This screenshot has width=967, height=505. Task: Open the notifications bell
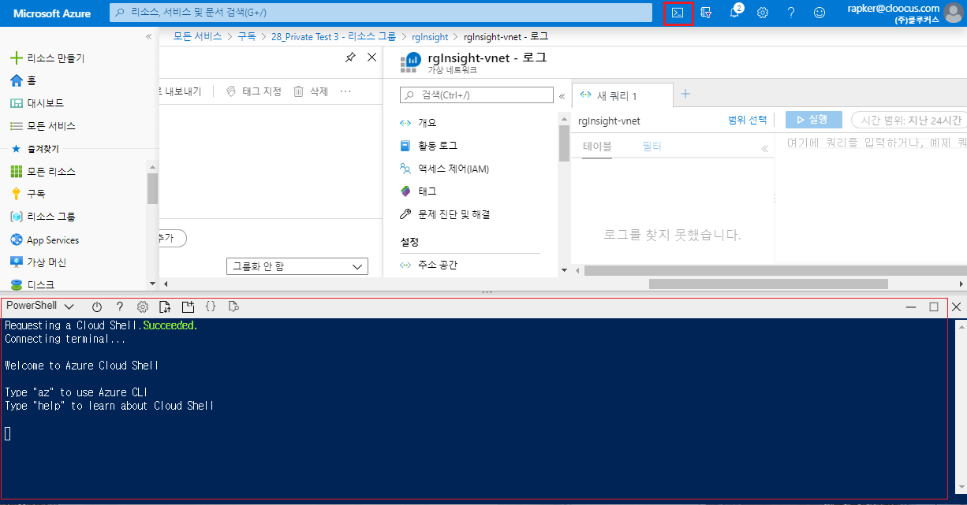tap(734, 13)
